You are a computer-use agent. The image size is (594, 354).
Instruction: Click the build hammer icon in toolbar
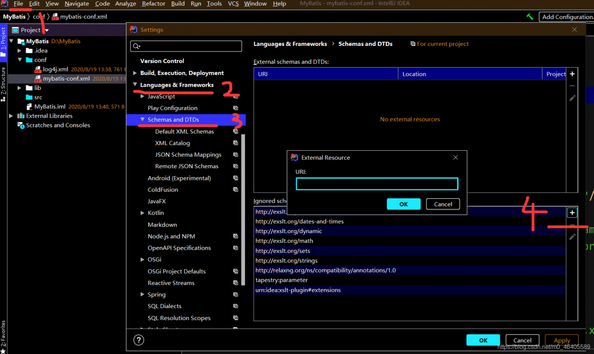529,17
